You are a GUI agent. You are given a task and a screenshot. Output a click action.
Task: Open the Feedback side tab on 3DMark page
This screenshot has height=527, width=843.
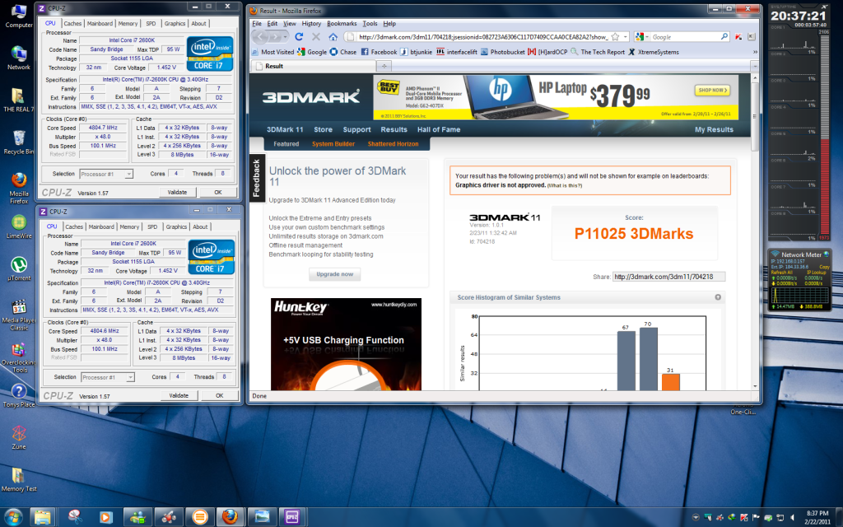[x=257, y=178]
